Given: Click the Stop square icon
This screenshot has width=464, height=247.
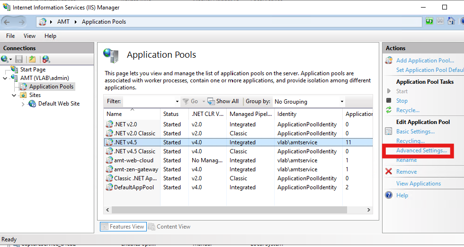Looking at the screenshot, I should click(389, 101).
